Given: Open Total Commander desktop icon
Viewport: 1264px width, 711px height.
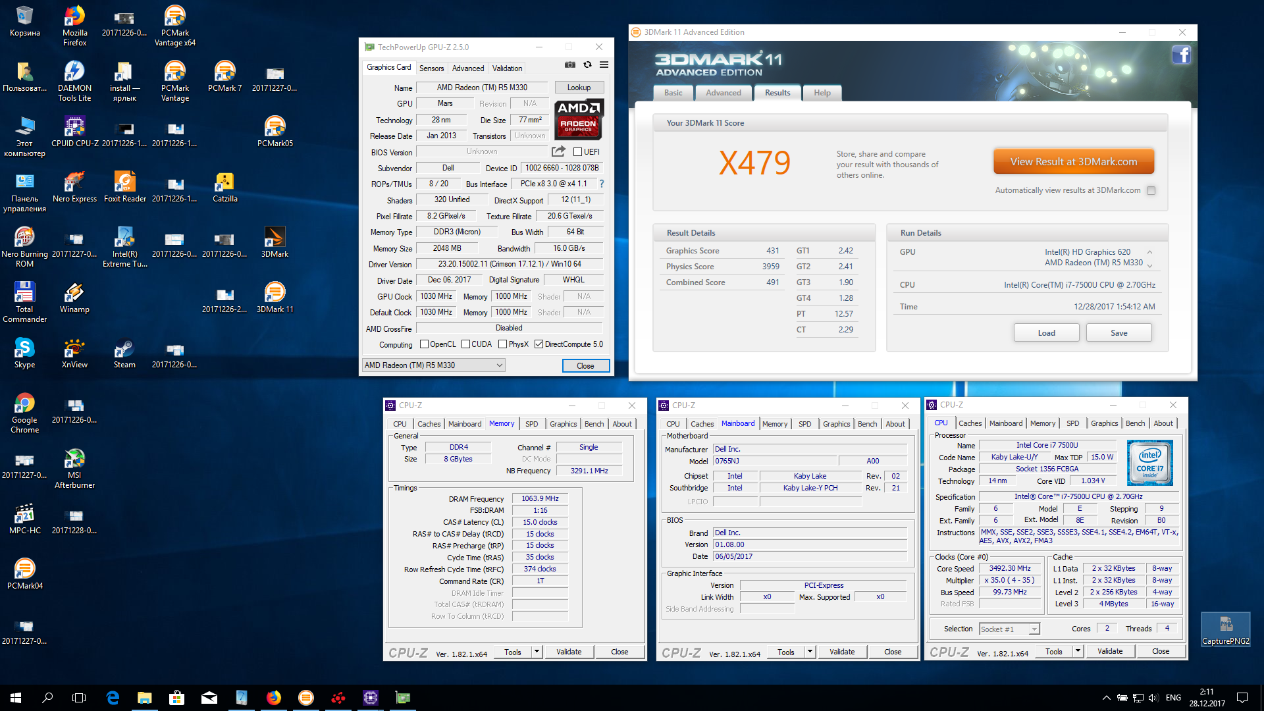Looking at the screenshot, I should [x=24, y=303].
